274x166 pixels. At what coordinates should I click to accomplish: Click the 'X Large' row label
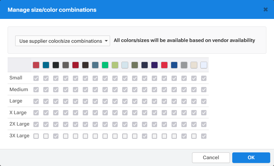click(x=18, y=113)
